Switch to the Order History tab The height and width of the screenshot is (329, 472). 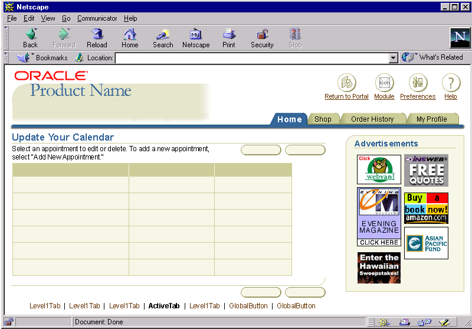[x=372, y=119]
